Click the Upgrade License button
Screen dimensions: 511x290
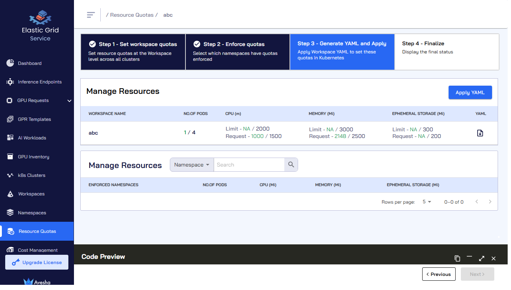coord(37,262)
